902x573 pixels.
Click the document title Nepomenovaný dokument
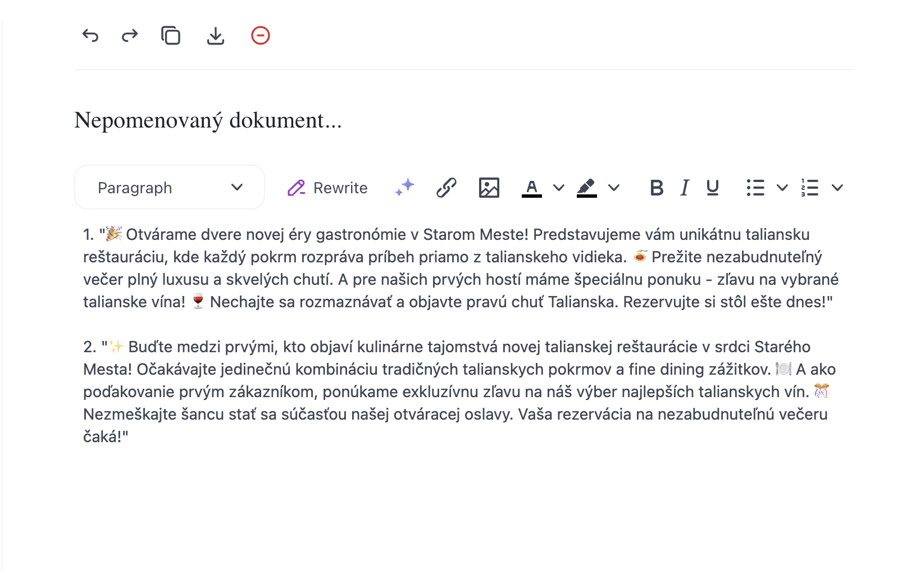pos(208,120)
